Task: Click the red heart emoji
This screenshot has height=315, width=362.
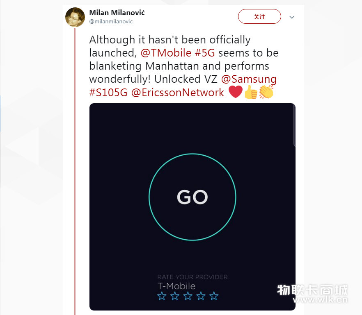Action: coord(236,92)
